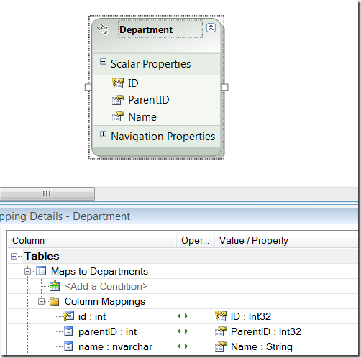Collapse the Department entity using the chevron button
Image resolution: width=361 pixels, height=358 pixels.
(x=211, y=28)
